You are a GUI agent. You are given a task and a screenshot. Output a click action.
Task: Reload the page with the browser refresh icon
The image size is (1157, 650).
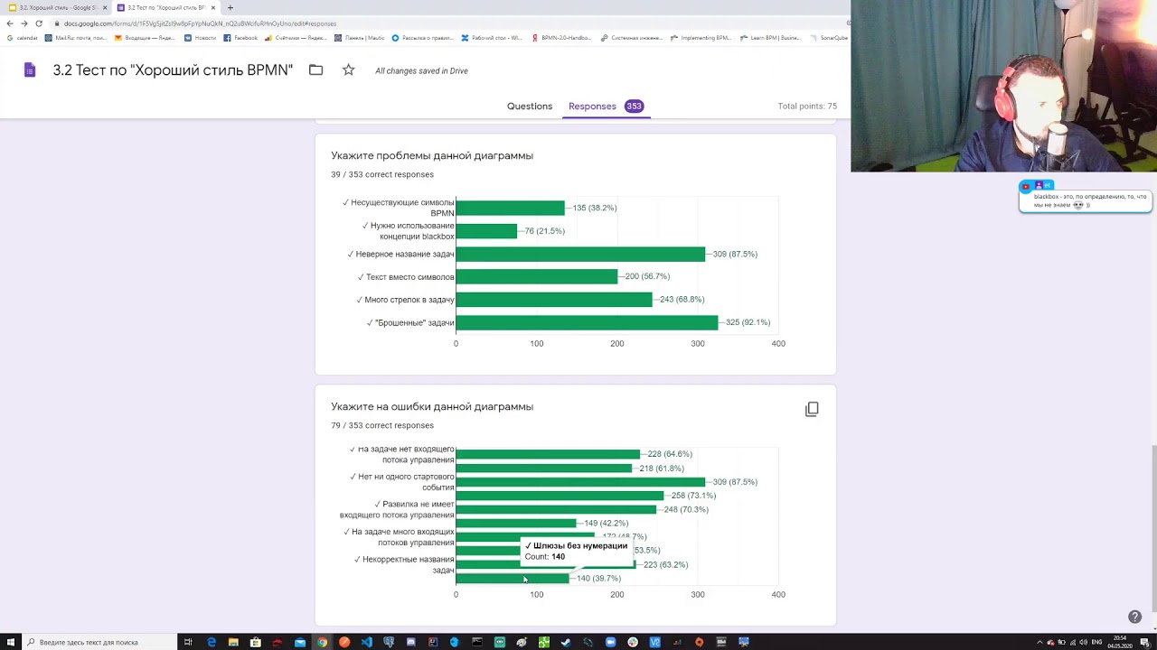(x=39, y=23)
